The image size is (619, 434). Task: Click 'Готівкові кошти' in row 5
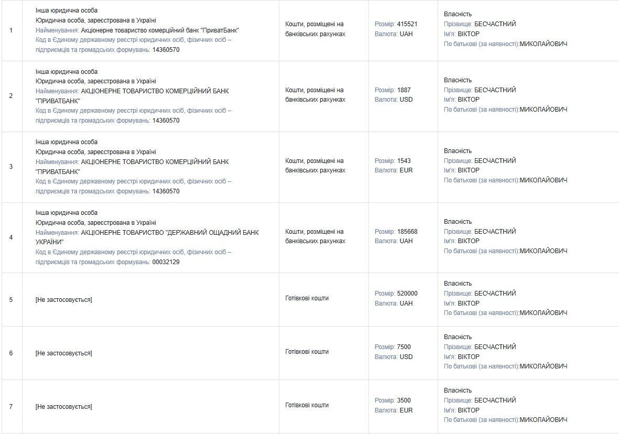[x=307, y=298]
